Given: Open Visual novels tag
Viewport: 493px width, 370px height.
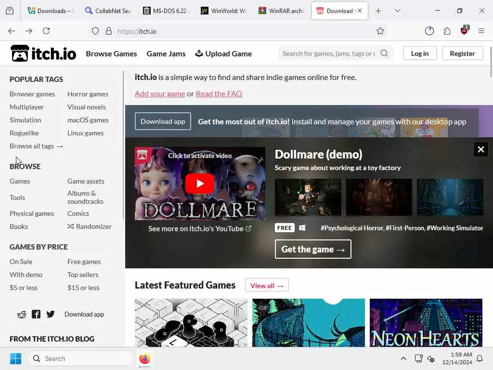Looking at the screenshot, I should (x=87, y=107).
